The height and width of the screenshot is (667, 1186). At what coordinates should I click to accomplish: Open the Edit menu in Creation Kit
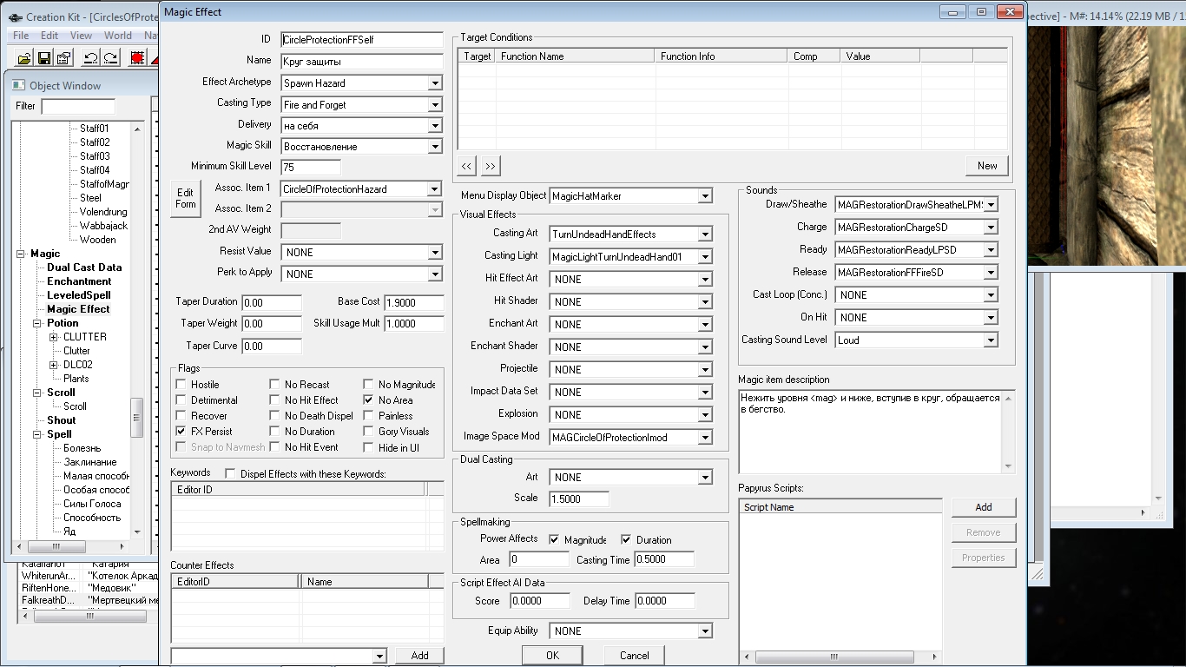pos(49,36)
